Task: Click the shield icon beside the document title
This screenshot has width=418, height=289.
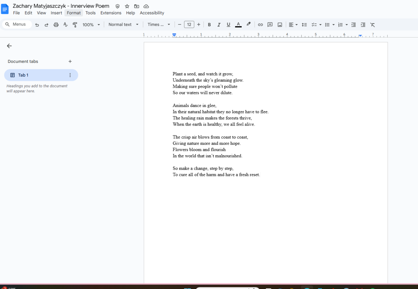Action: coord(118,6)
